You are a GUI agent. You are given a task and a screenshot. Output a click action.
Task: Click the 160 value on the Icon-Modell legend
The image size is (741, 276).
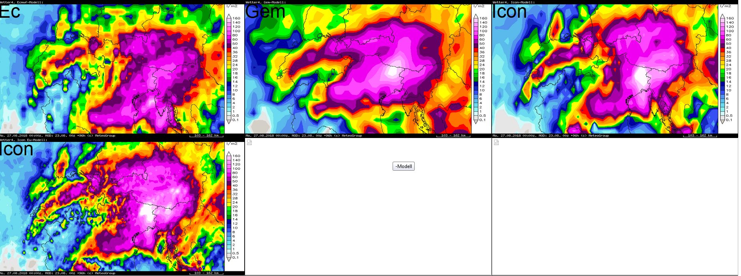tap(730, 18)
